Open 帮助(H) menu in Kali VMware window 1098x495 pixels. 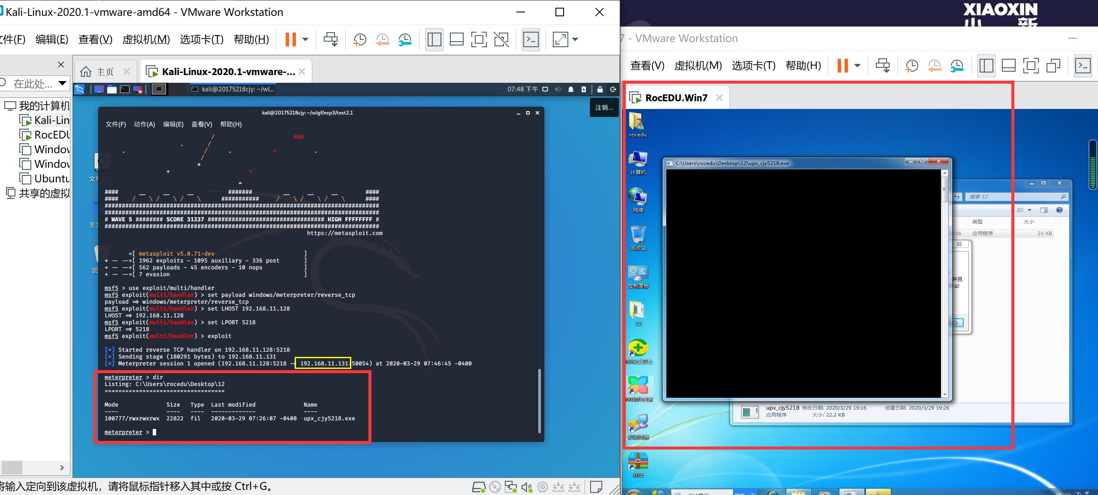click(x=251, y=39)
